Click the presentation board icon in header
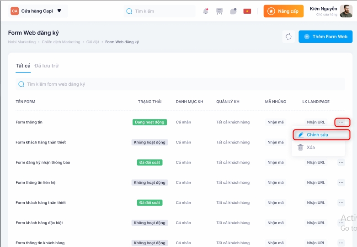Viewport: 357px width, 247px height. click(219, 11)
